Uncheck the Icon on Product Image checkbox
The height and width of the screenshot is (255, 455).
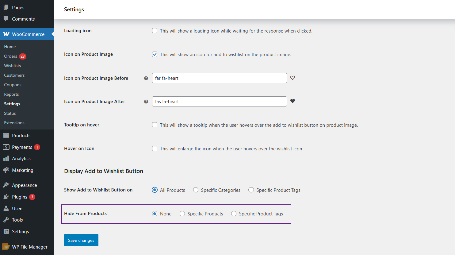tap(155, 54)
